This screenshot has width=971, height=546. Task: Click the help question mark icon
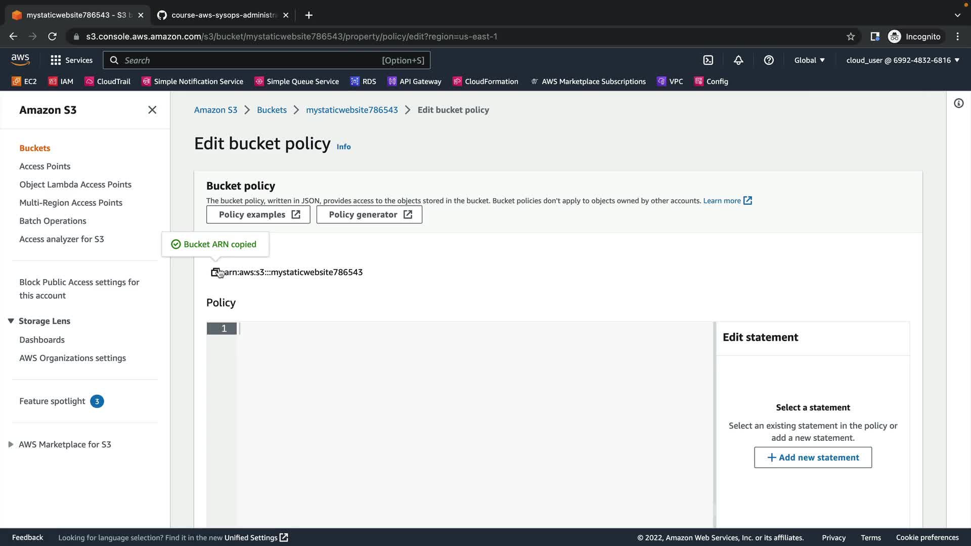click(x=769, y=60)
